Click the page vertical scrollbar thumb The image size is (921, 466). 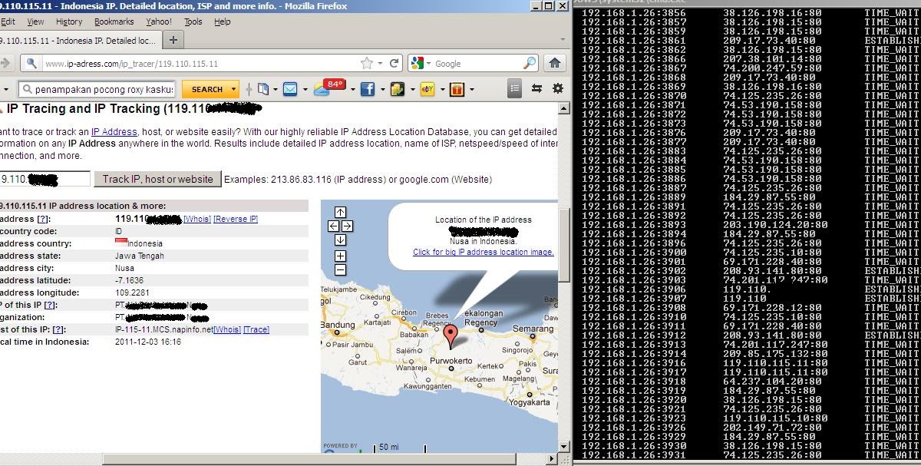click(564, 246)
